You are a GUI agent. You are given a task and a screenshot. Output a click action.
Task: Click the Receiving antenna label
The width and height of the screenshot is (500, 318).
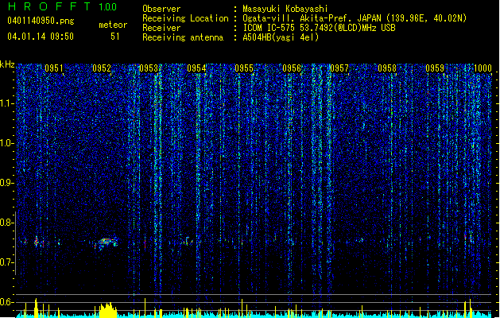183,37
